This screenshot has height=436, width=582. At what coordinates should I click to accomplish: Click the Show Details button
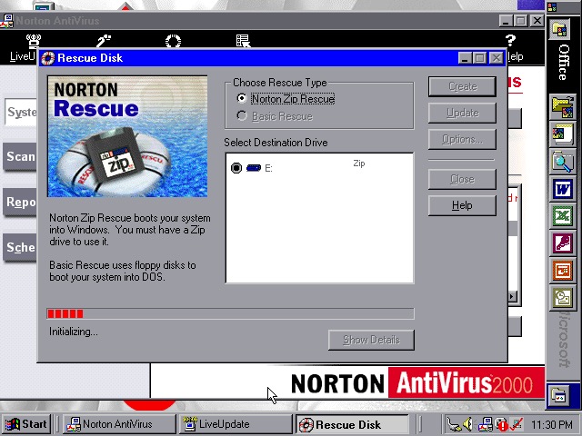[371, 340]
